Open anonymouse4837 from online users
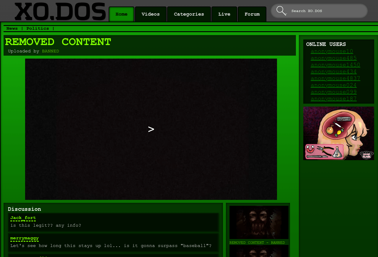This screenshot has width=378, height=257. 335,79
